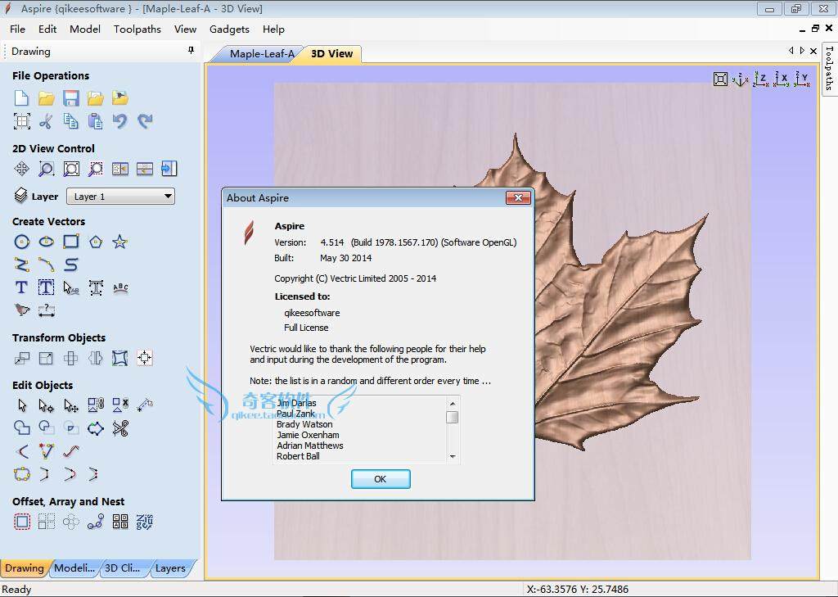Select Adrian Matthews in the list
The image size is (838, 597).
pos(310,445)
